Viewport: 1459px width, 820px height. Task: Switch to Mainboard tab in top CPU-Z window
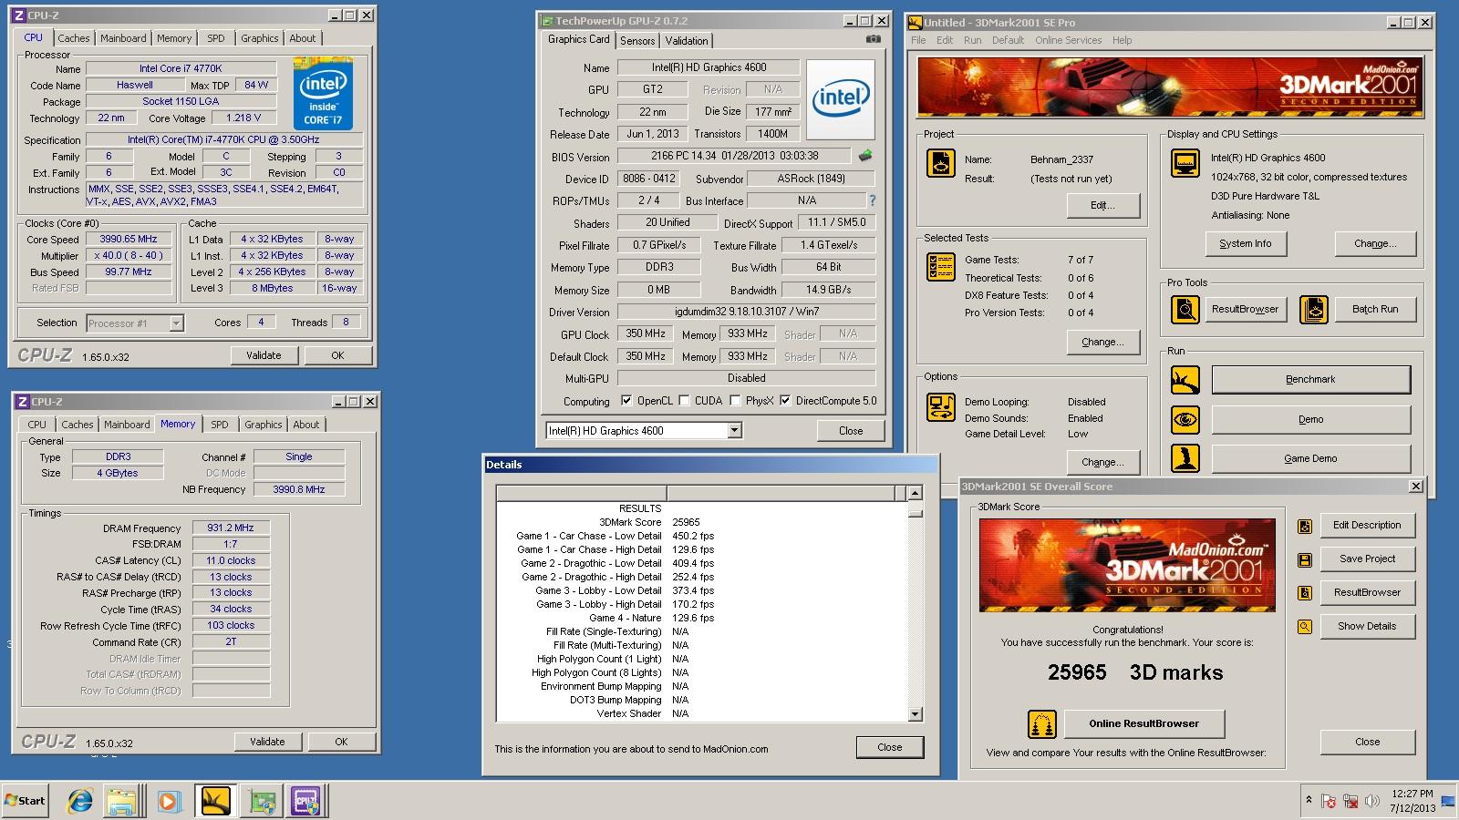(x=123, y=38)
